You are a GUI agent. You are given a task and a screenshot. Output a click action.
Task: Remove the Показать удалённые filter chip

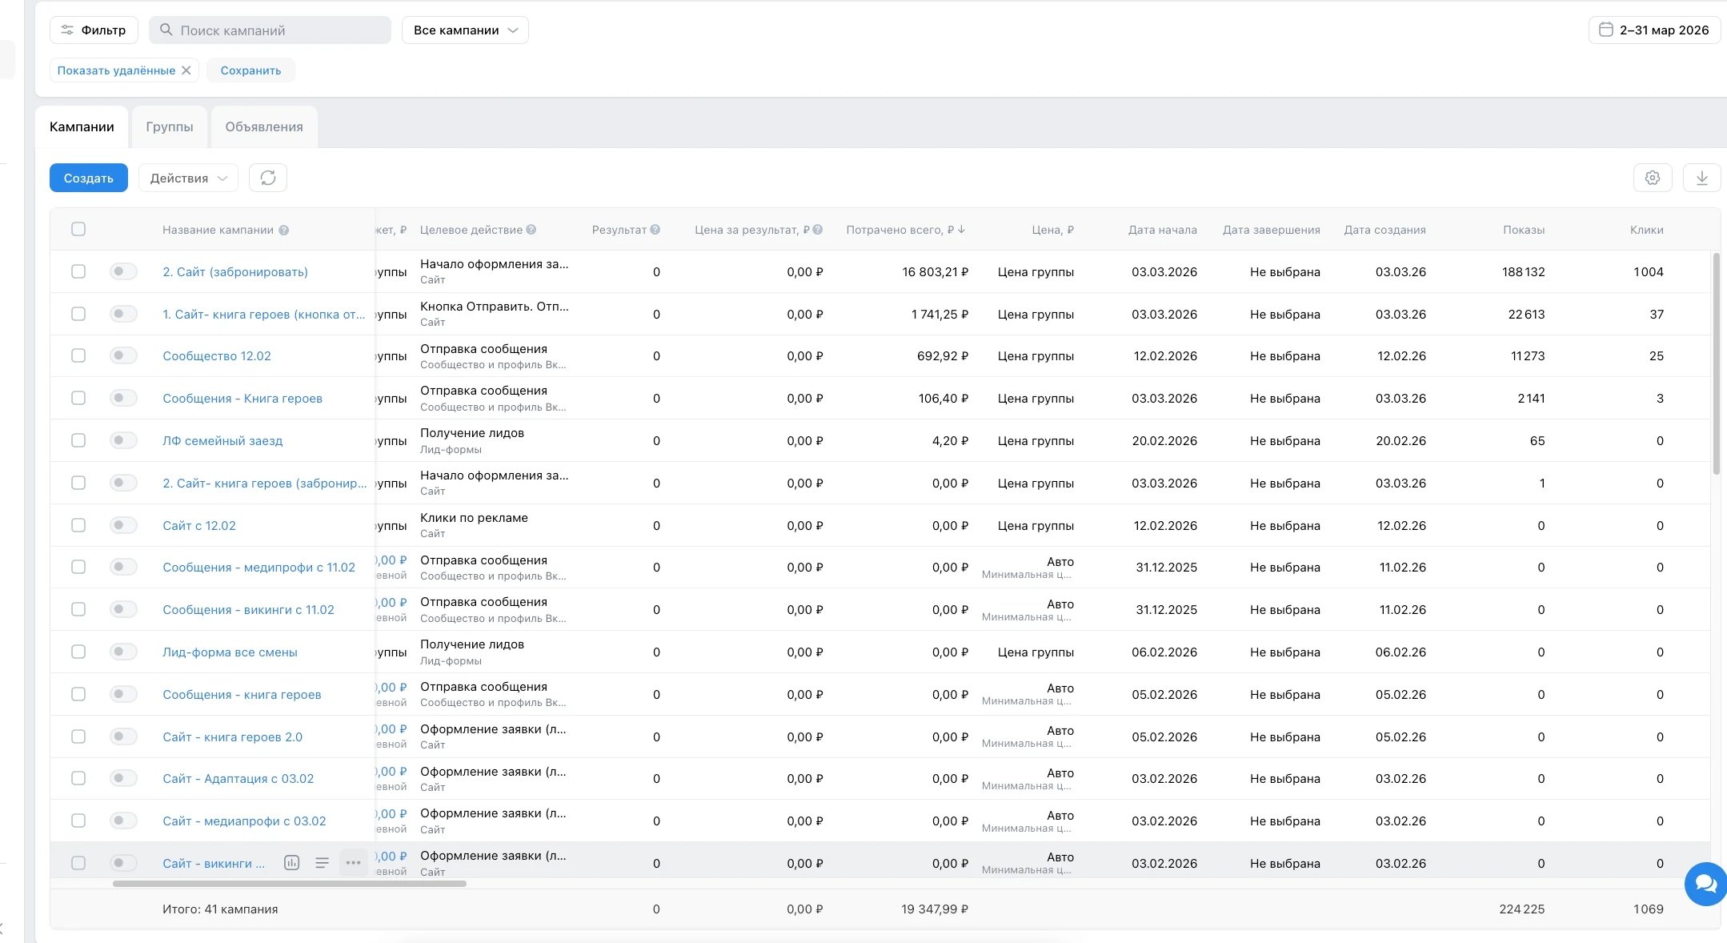coord(186,70)
